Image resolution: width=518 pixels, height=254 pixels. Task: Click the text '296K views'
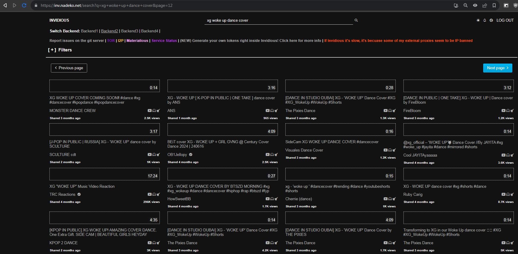pos(151,202)
